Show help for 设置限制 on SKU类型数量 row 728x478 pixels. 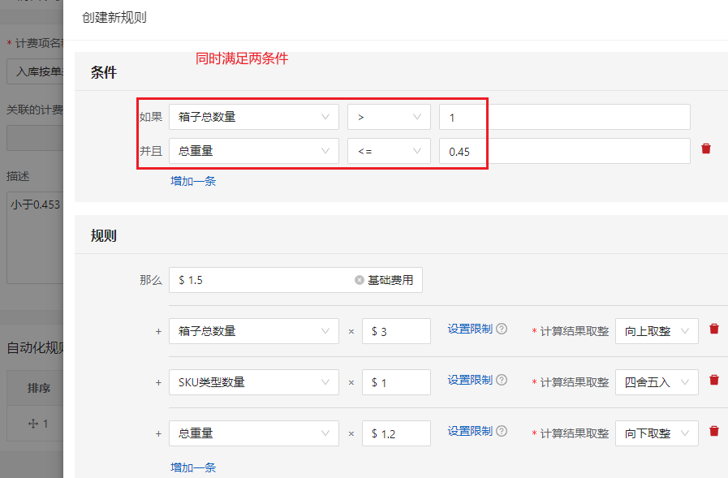click(502, 380)
